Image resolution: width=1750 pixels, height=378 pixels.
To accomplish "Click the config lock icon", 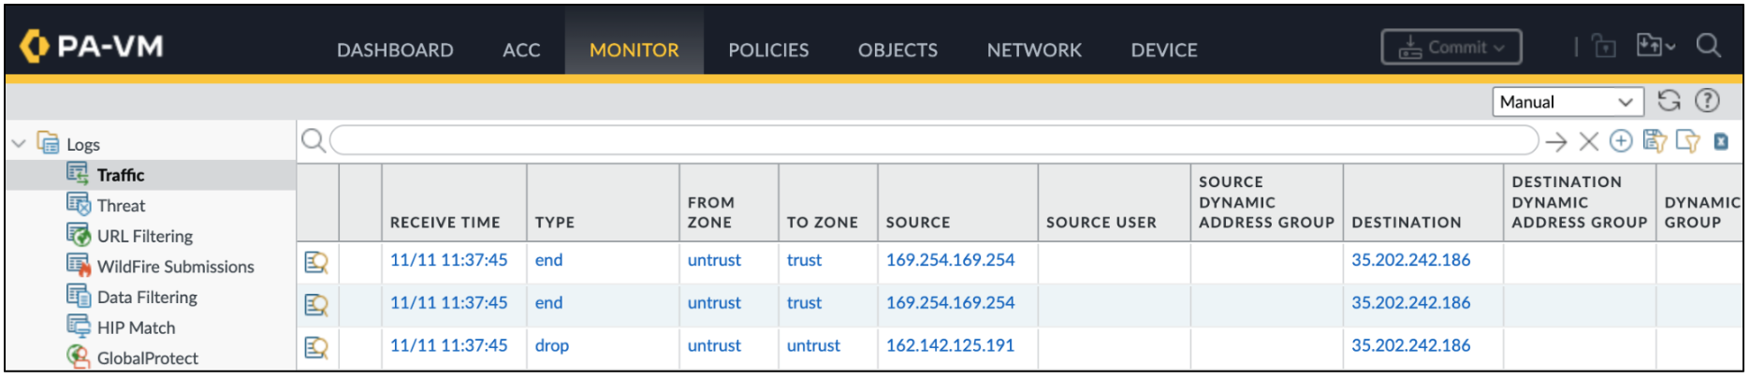I will (x=1604, y=47).
